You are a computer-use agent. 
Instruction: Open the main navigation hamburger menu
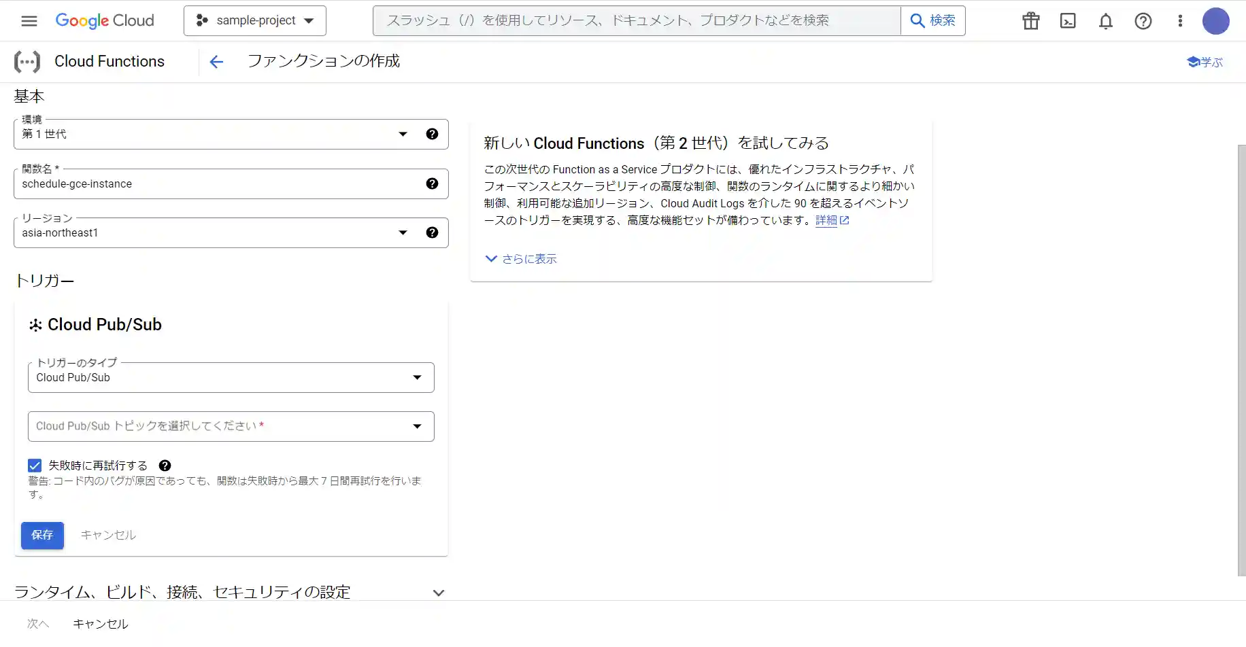coord(29,21)
